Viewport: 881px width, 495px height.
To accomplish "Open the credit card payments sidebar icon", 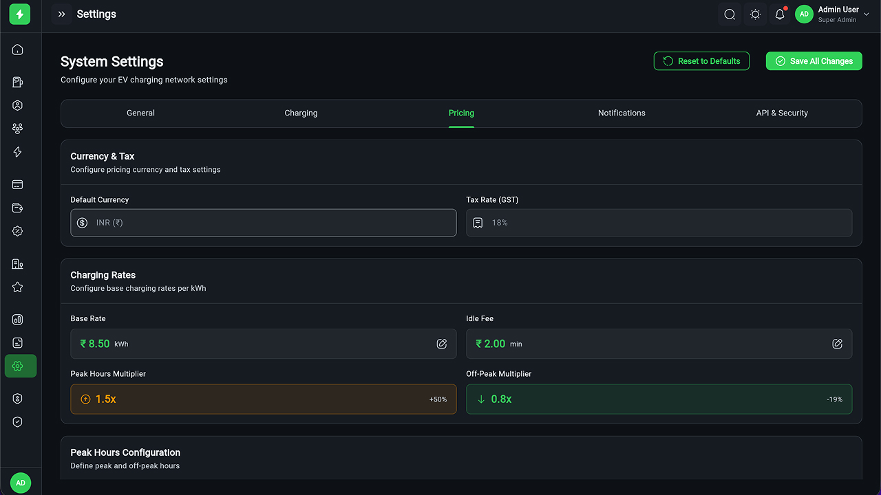I will 18,185.
